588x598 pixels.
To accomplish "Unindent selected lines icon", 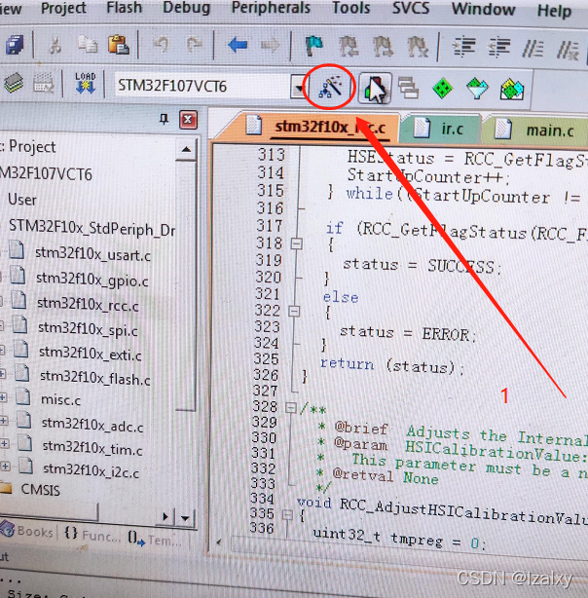I will (x=498, y=49).
